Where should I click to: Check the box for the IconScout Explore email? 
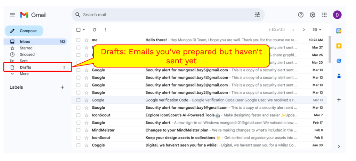pos(79,115)
